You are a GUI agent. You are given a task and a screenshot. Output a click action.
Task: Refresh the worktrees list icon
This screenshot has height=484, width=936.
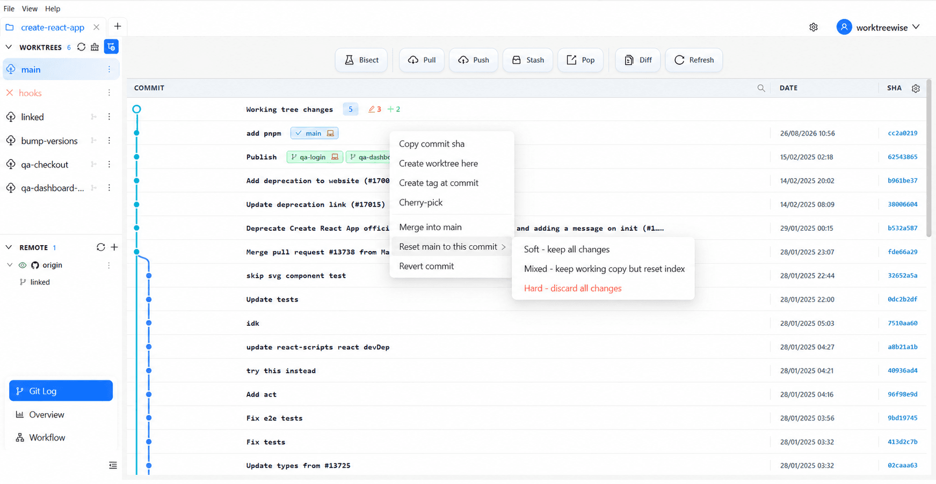pyautogui.click(x=81, y=47)
